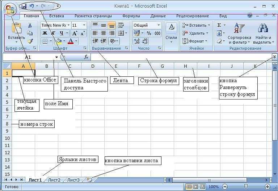The width and height of the screenshot is (278, 191).
Task: Save workbook via Quick Access floppy icon
Action: [x=24, y=6]
